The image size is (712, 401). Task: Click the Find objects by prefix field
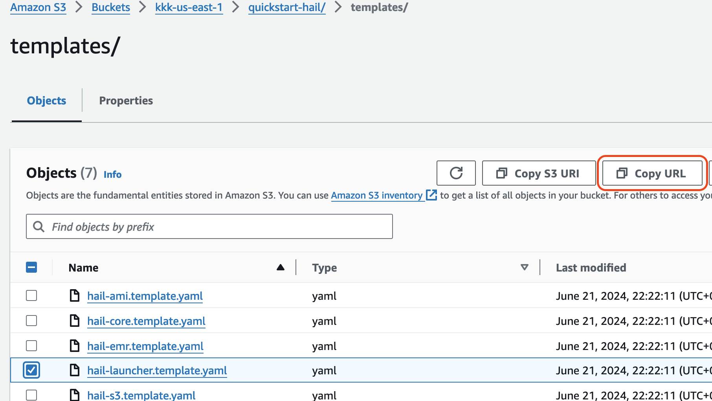209,226
